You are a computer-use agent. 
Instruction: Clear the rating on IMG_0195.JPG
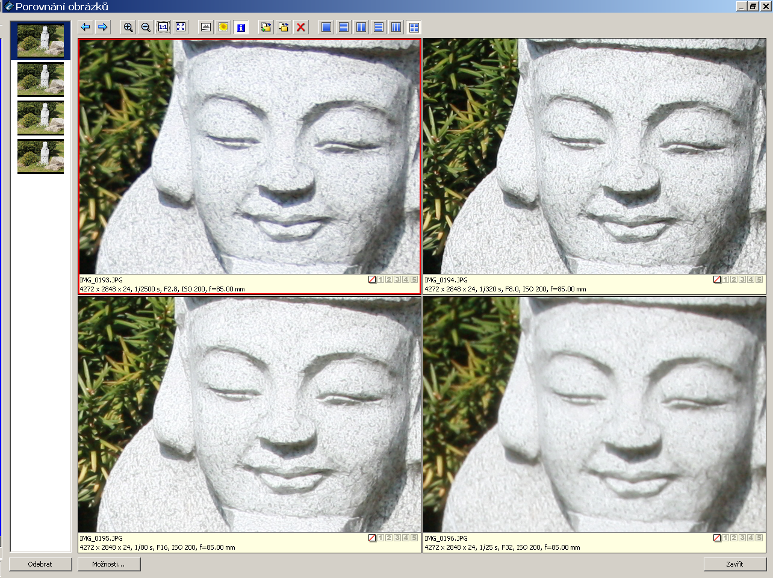[x=372, y=538]
